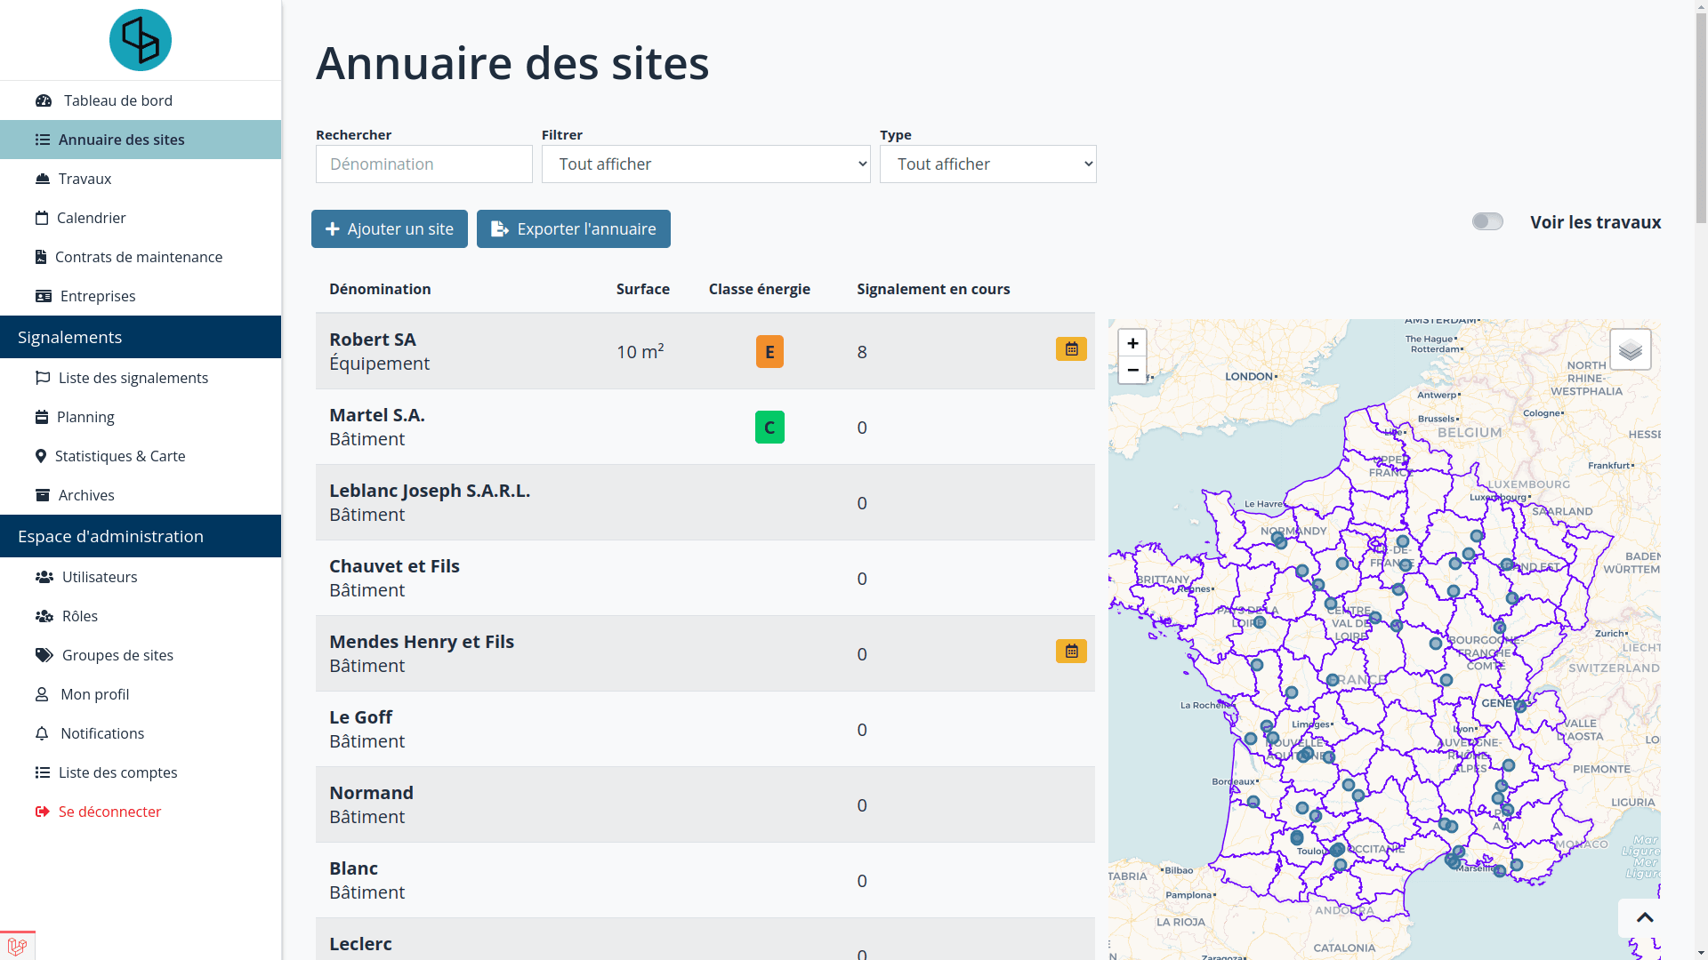Zoom in on the map
Viewport: 1708px width, 960px height.
pos(1132,343)
